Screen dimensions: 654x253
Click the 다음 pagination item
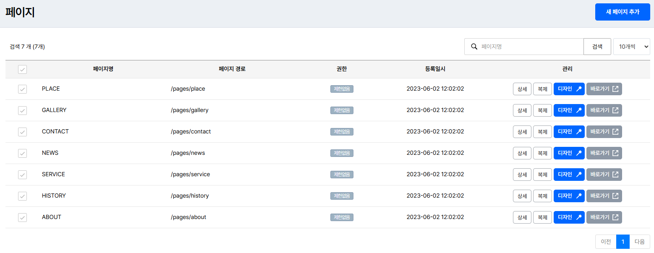(x=639, y=242)
